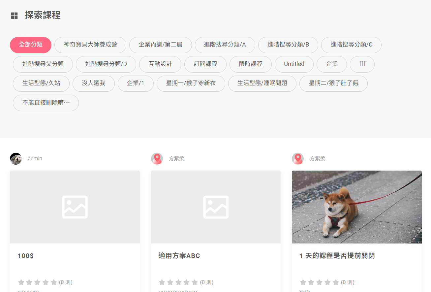
Task: Open the admin avatar icon
Action: click(x=16, y=159)
